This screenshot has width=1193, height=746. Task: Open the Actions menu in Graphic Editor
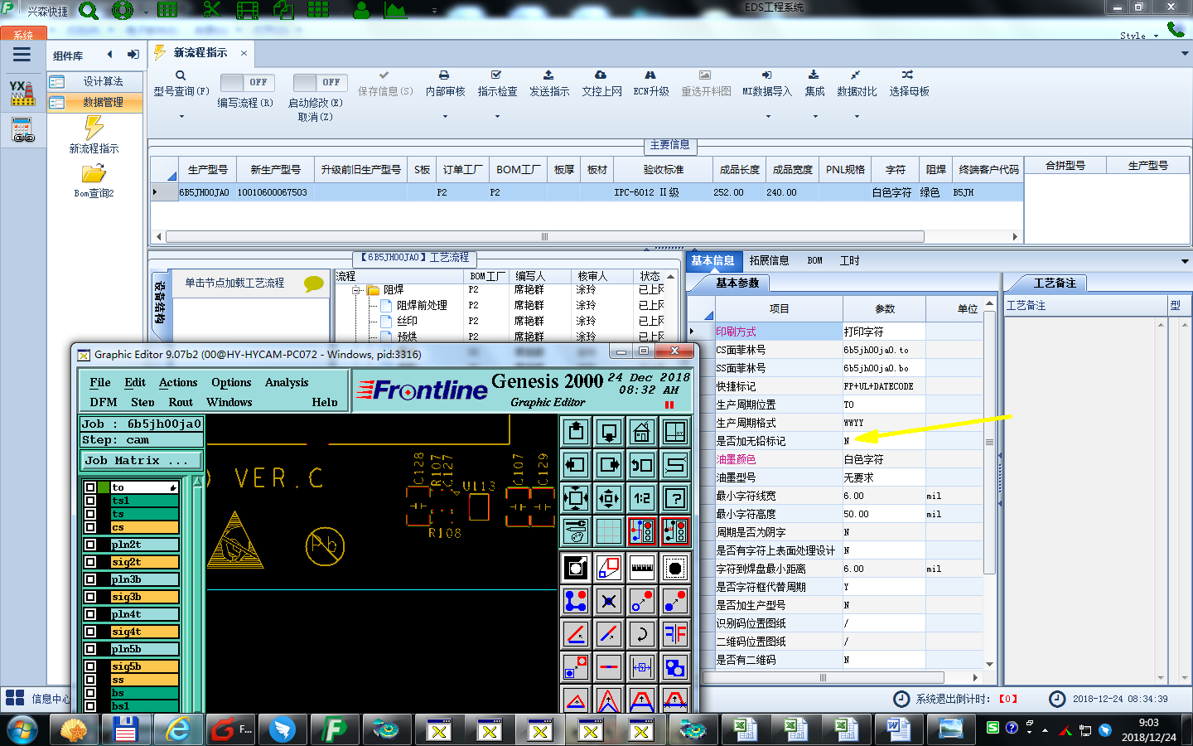click(178, 382)
